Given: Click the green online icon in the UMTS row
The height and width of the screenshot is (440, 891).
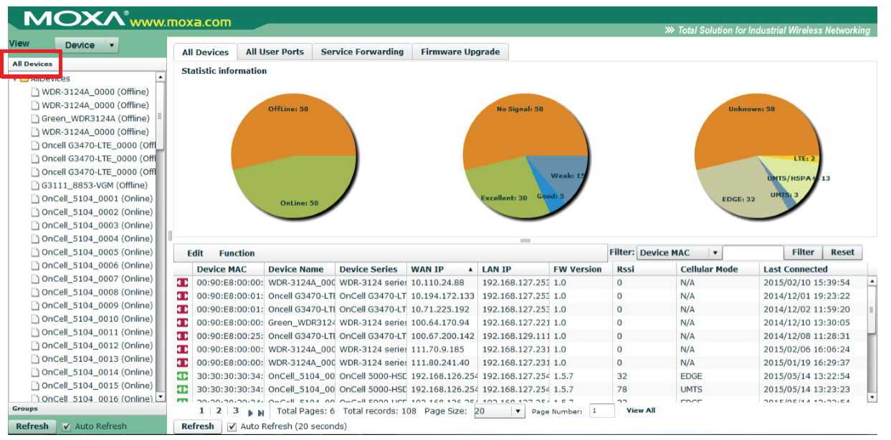Looking at the screenshot, I should (x=183, y=390).
